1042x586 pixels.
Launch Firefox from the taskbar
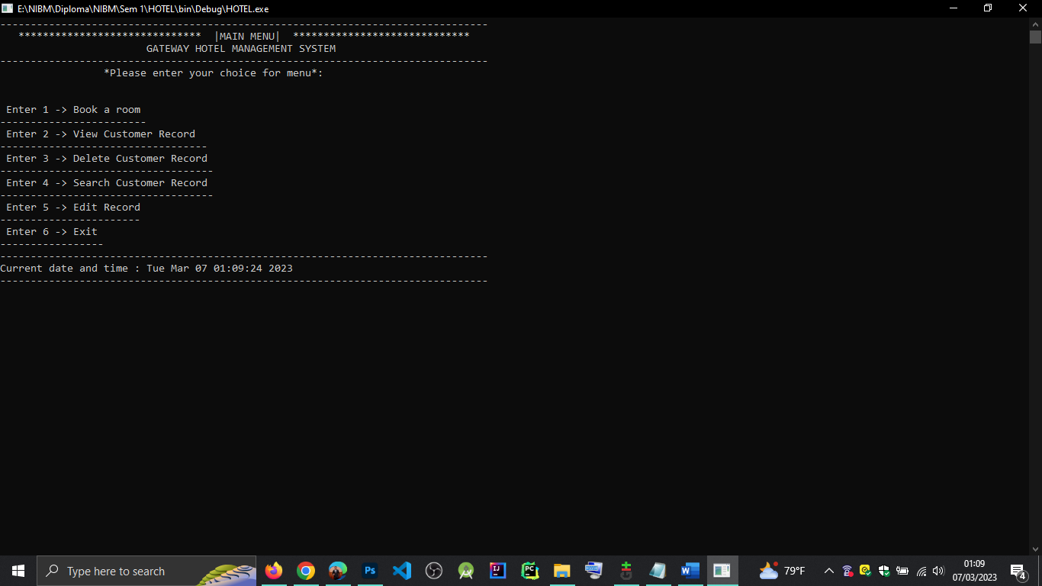click(x=274, y=571)
